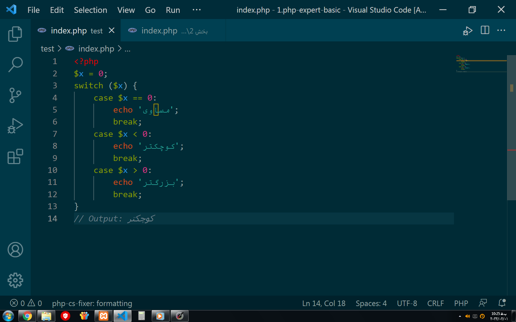Open the red shield antivirus taskbar icon
The width and height of the screenshot is (516, 322).
coord(65,316)
